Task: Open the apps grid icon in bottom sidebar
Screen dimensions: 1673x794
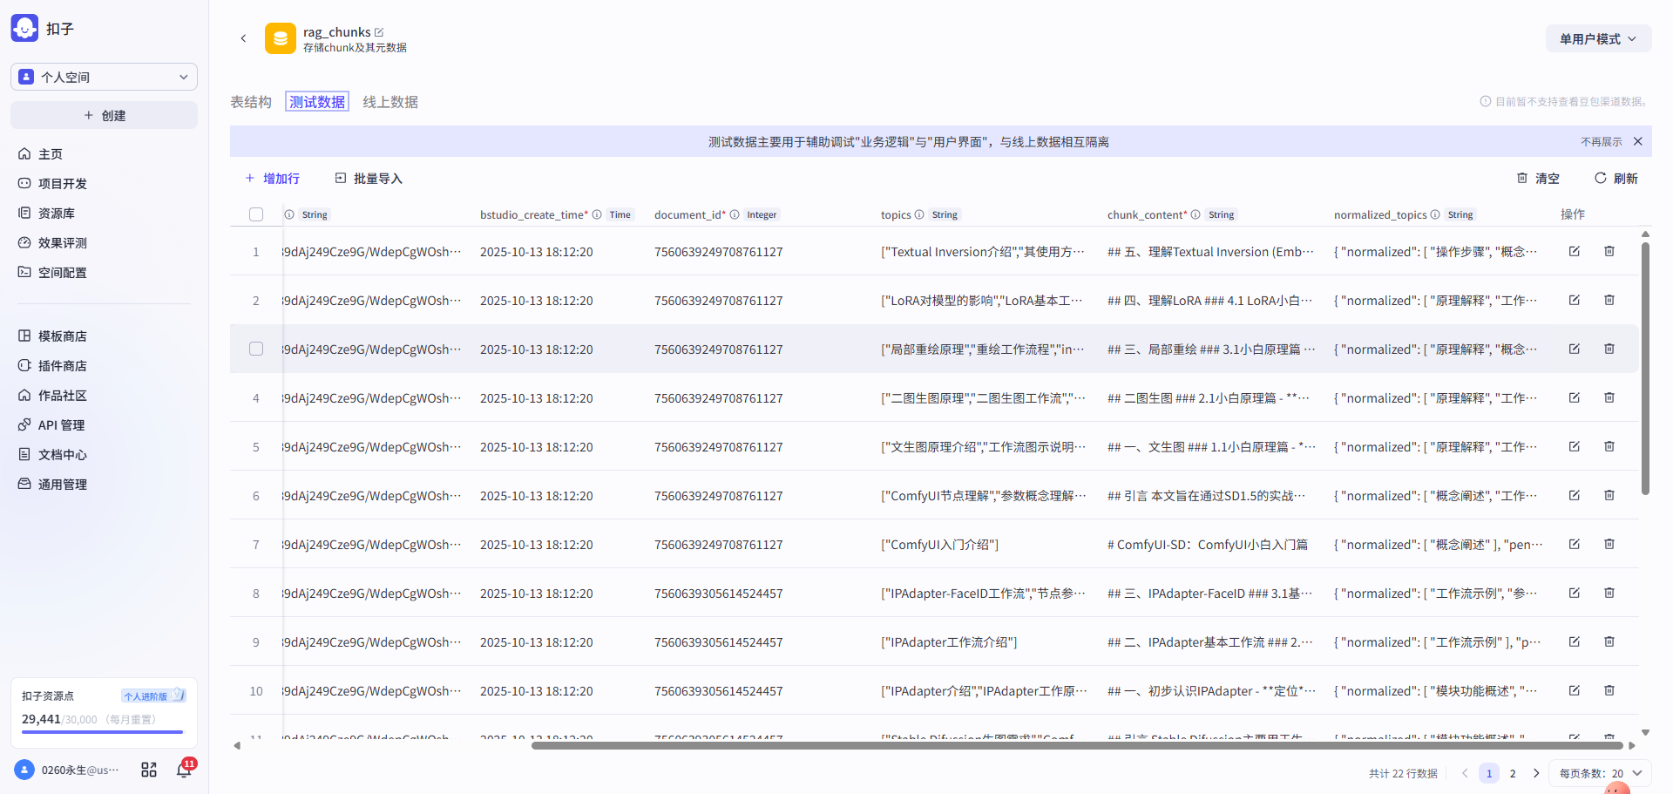Action: point(149,770)
